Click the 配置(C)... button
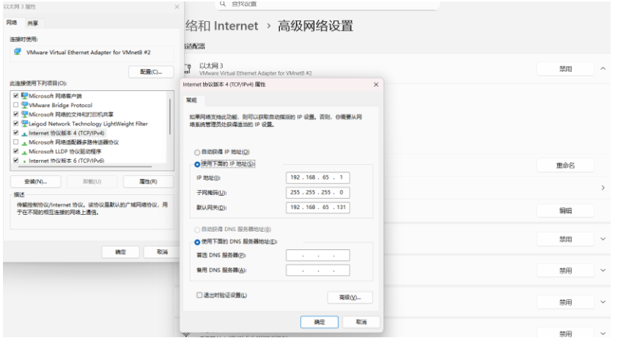623x349 pixels. click(x=151, y=72)
